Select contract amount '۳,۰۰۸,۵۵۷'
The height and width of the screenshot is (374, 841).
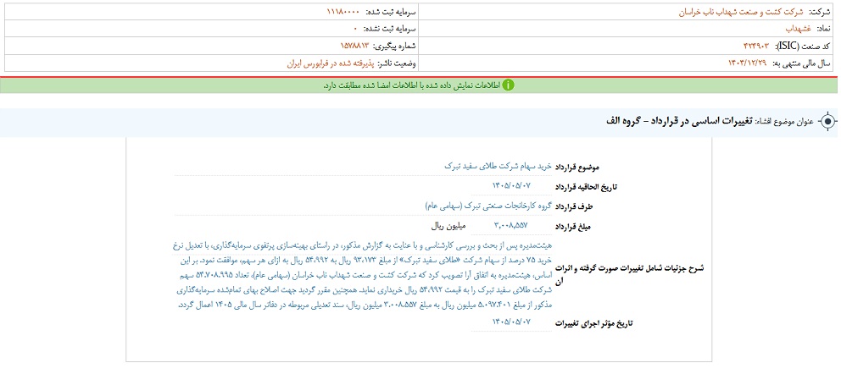[510, 225]
